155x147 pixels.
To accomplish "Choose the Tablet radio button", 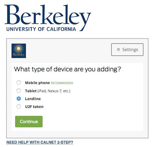I will click(19, 90).
